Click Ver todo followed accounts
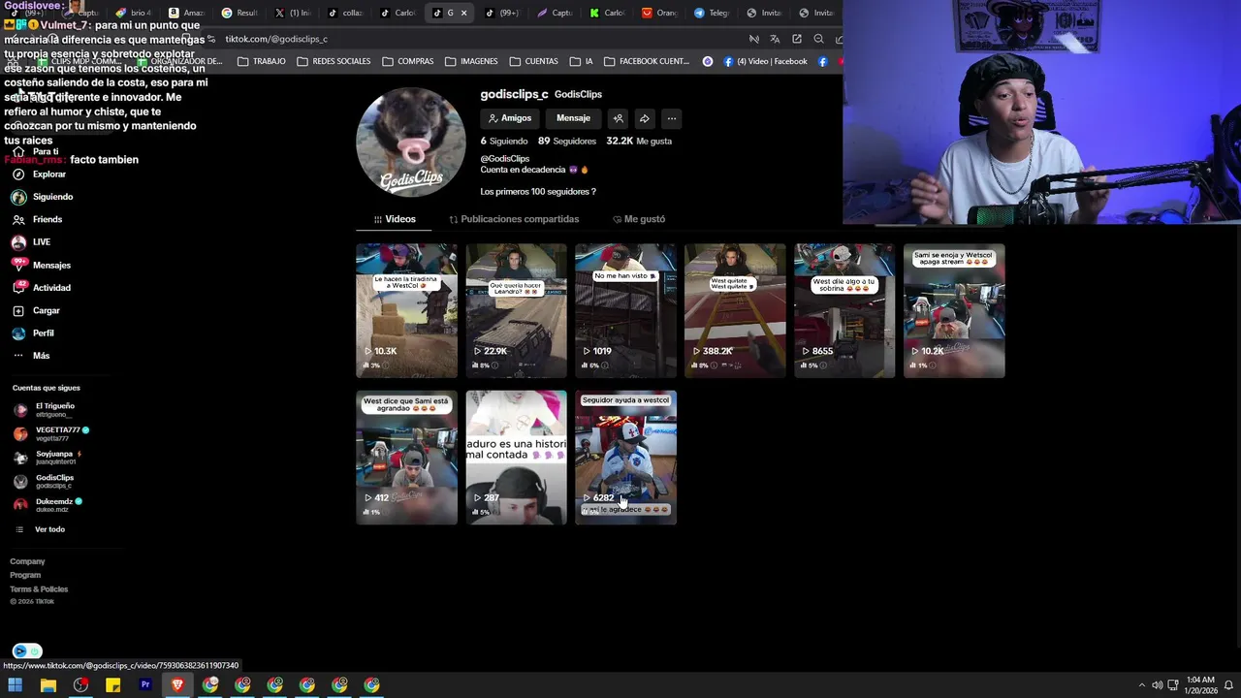The height and width of the screenshot is (698, 1241). coord(41,529)
